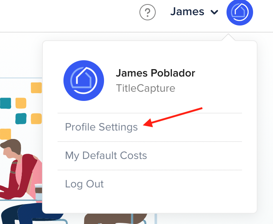
Task: Click the large profile avatar in the popup
Action: coord(84,81)
